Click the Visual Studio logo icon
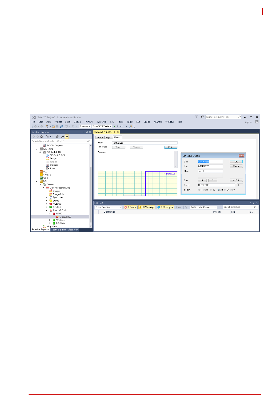The height and width of the screenshot is (405, 279). click(34, 117)
